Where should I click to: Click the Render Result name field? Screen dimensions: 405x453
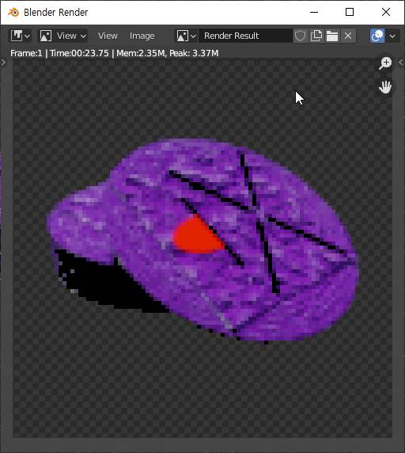point(245,36)
